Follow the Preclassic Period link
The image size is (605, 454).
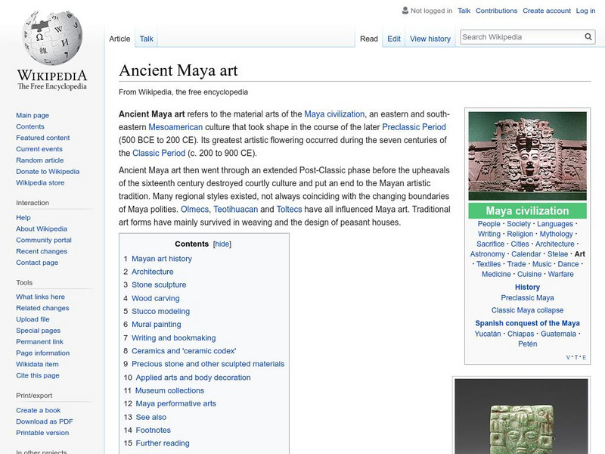pyautogui.click(x=414, y=127)
